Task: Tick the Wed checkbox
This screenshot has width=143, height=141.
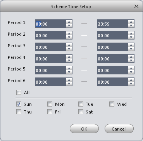Action: (x=112, y=104)
